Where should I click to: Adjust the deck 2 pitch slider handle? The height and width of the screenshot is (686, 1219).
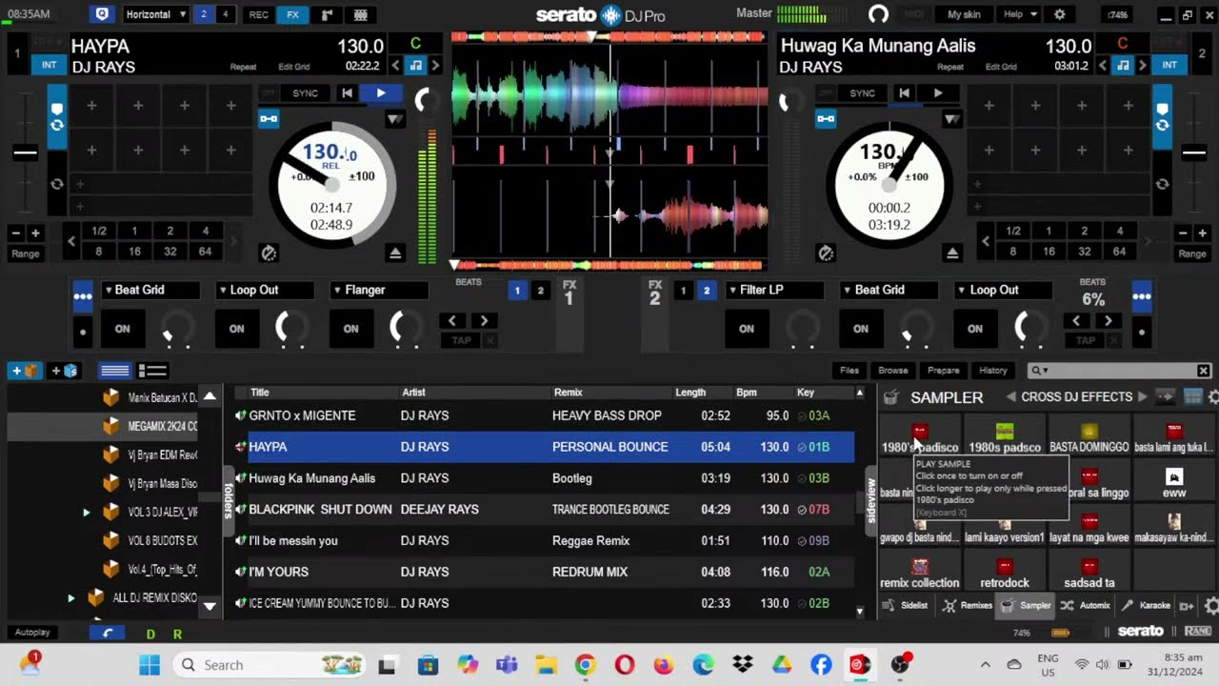1193,152
